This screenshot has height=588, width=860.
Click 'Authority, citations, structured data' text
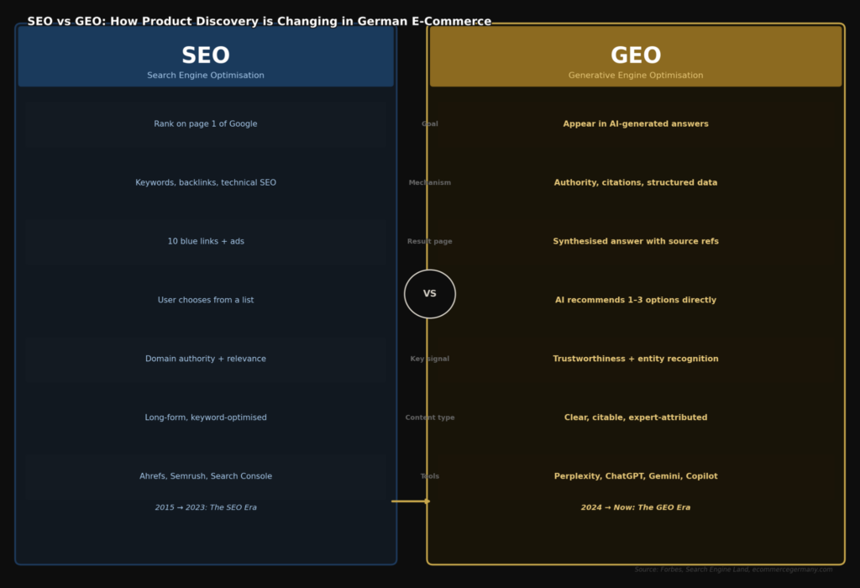[x=636, y=183]
